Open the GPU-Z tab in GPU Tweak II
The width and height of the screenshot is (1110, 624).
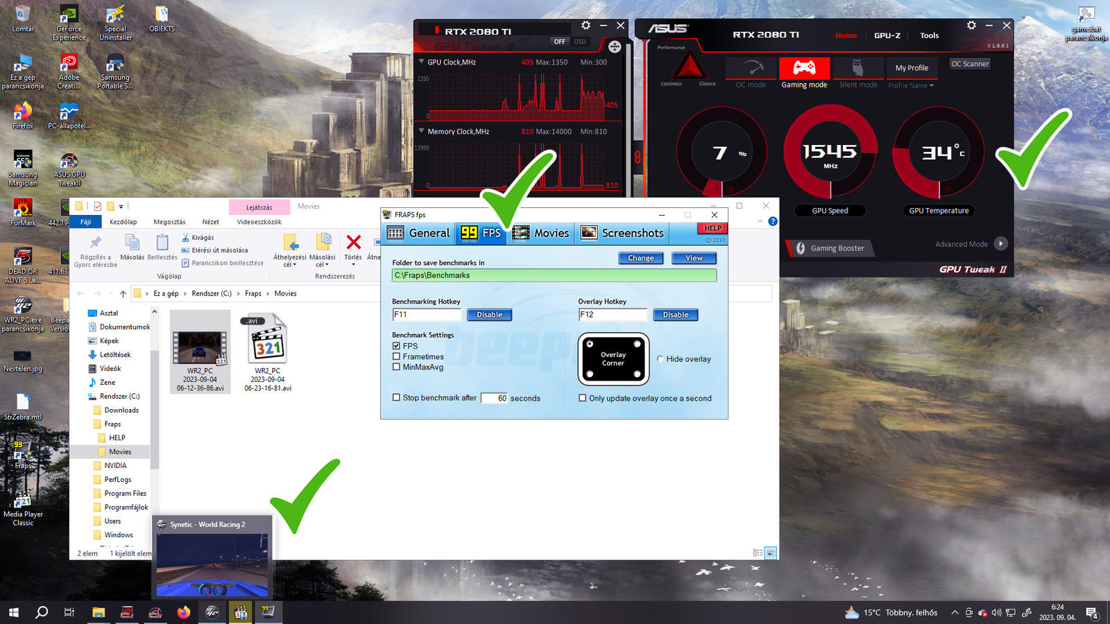[887, 35]
